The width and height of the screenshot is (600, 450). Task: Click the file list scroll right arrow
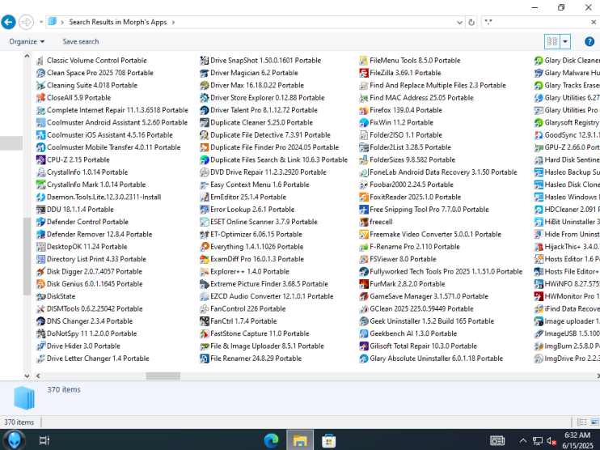[x=598, y=376]
